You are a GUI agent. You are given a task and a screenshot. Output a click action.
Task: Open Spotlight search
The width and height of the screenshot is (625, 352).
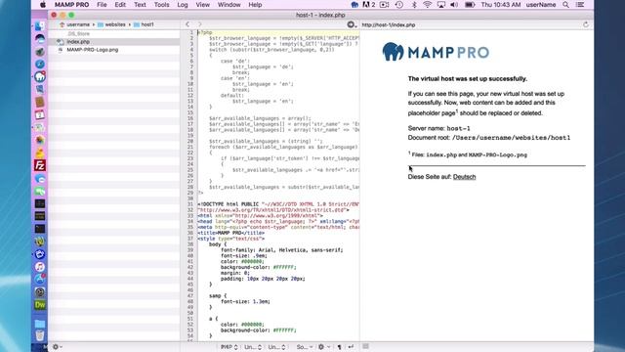pos(565,5)
